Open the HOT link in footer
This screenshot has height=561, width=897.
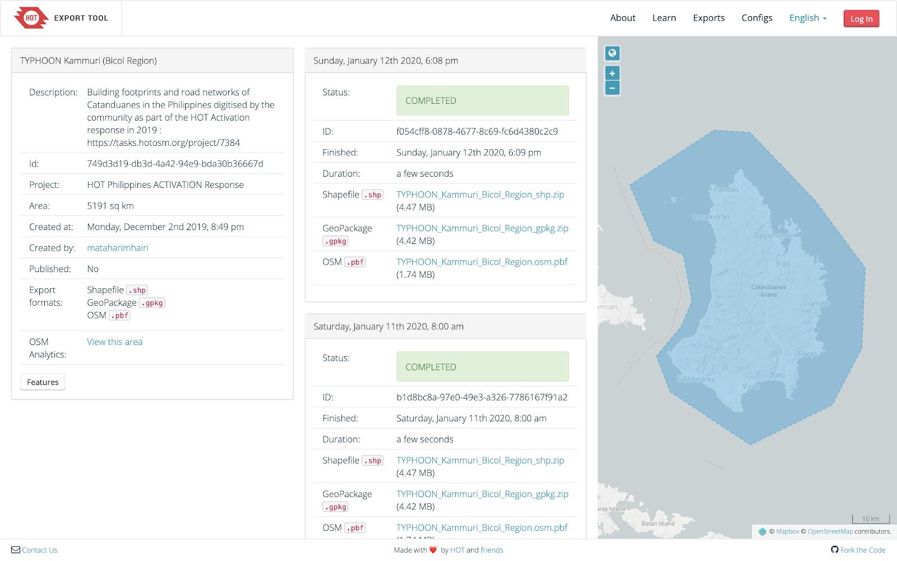click(457, 550)
